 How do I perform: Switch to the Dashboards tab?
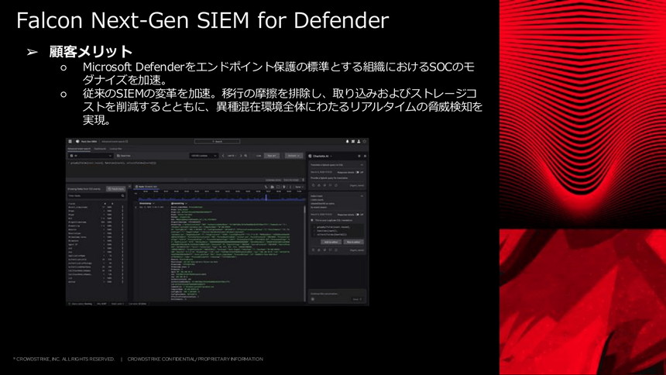point(100,149)
